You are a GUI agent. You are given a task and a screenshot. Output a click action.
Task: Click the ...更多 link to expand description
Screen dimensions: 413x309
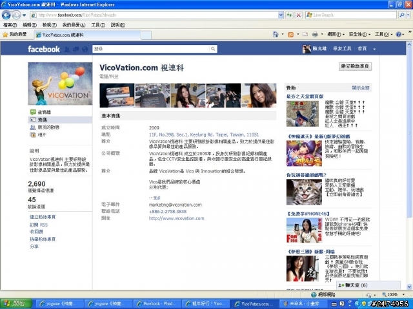(155, 198)
